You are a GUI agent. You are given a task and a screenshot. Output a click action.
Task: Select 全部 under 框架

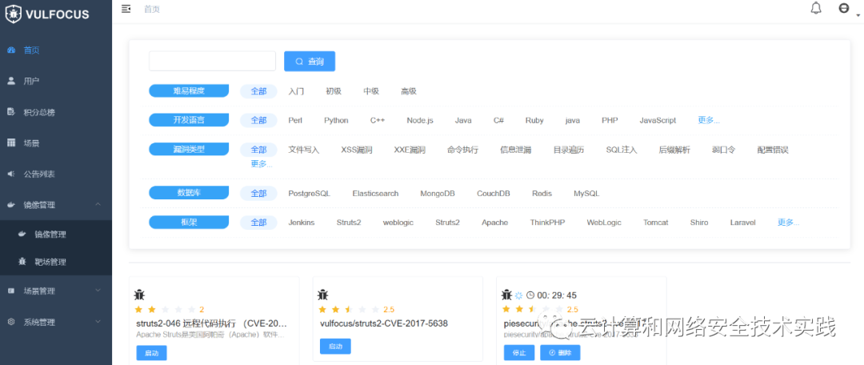258,223
